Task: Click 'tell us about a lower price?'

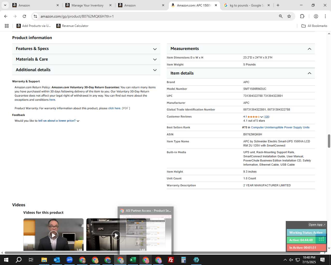Action: tap(57, 121)
